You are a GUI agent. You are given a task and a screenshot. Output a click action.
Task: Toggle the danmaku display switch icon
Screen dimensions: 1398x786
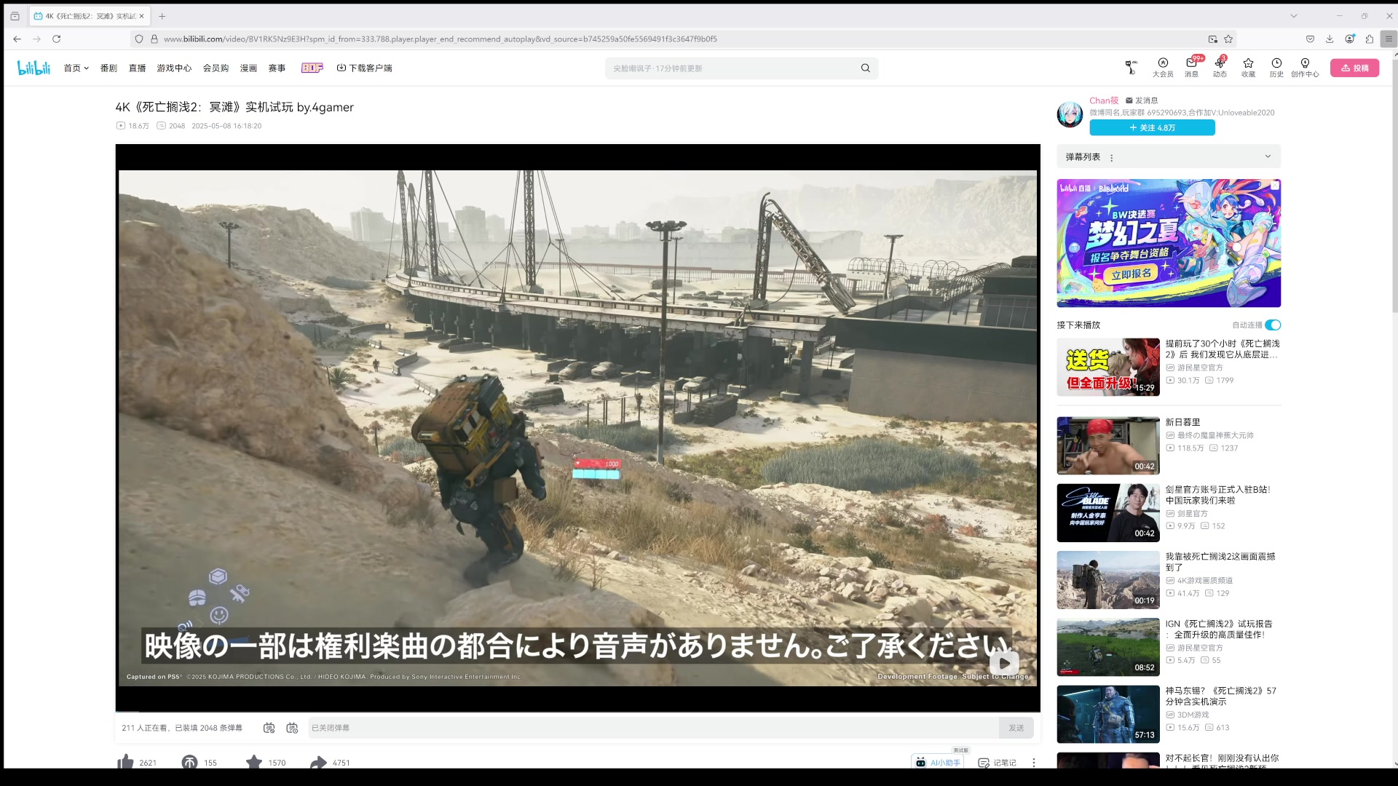point(269,728)
